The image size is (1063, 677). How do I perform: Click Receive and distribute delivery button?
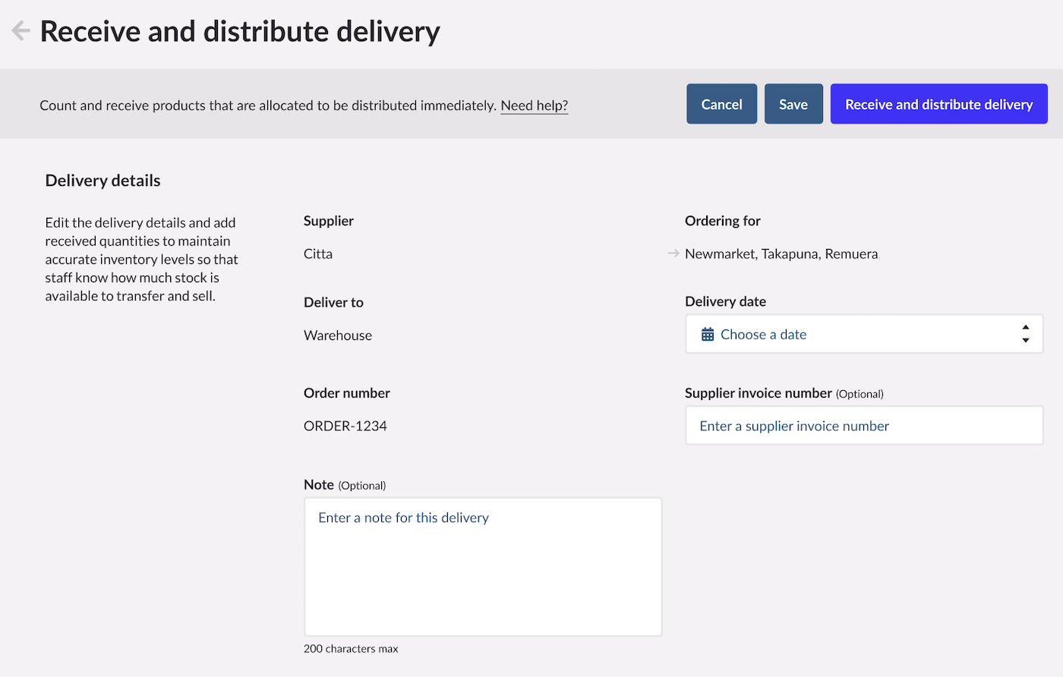pyautogui.click(x=938, y=104)
